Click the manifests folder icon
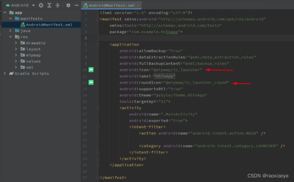294x182 pixels. pos(17,18)
